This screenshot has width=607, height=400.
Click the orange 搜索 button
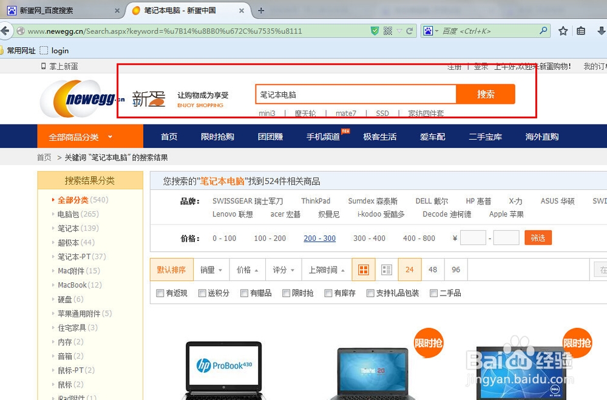point(486,94)
